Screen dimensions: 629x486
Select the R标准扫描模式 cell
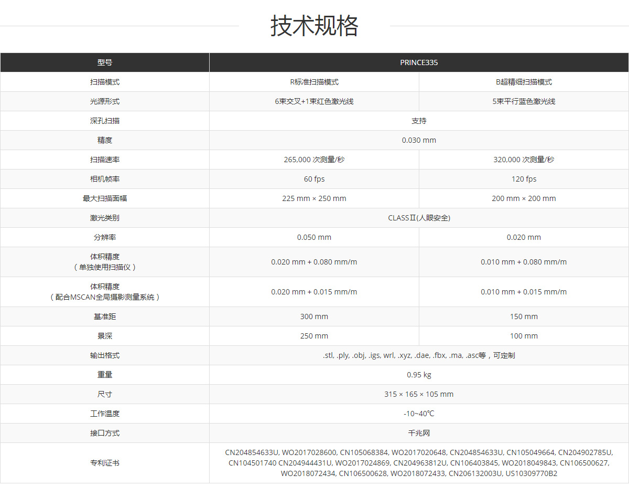pyautogui.click(x=314, y=82)
